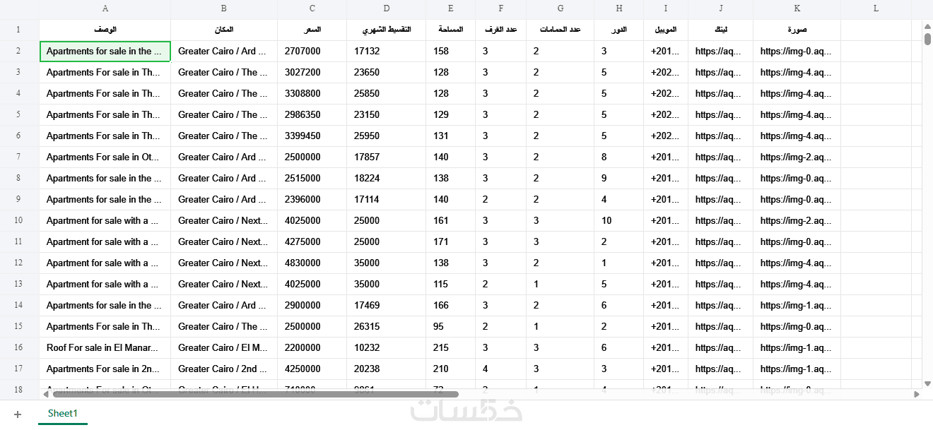The image size is (933, 430).
Task: Select the السعر header cell
Action: click(x=312, y=30)
